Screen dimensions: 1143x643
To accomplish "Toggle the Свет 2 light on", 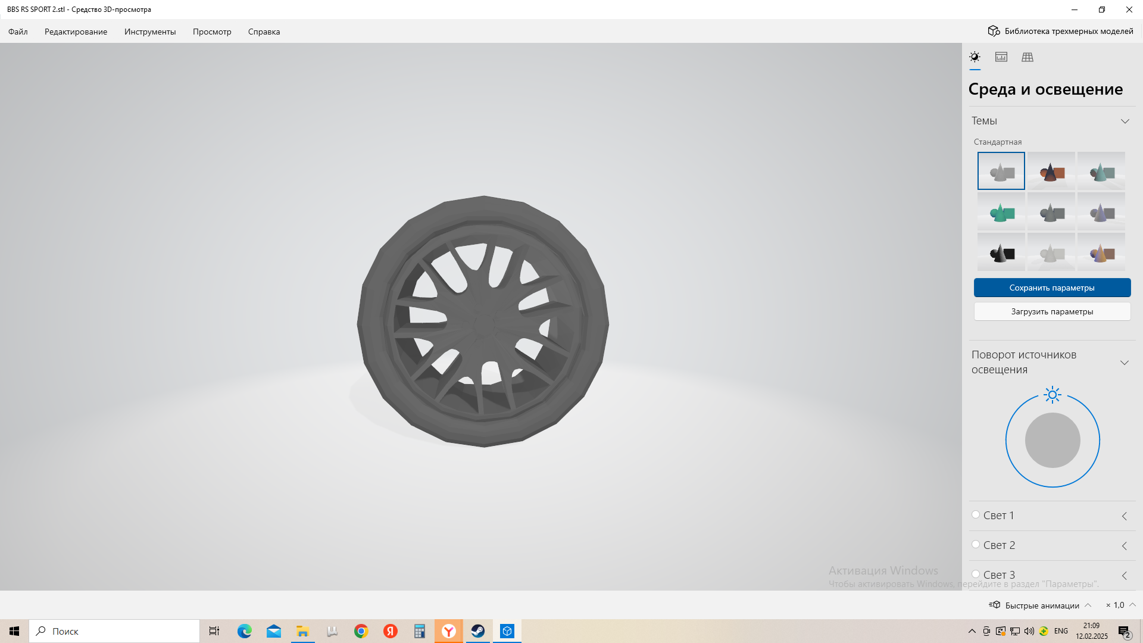I will 976,545.
